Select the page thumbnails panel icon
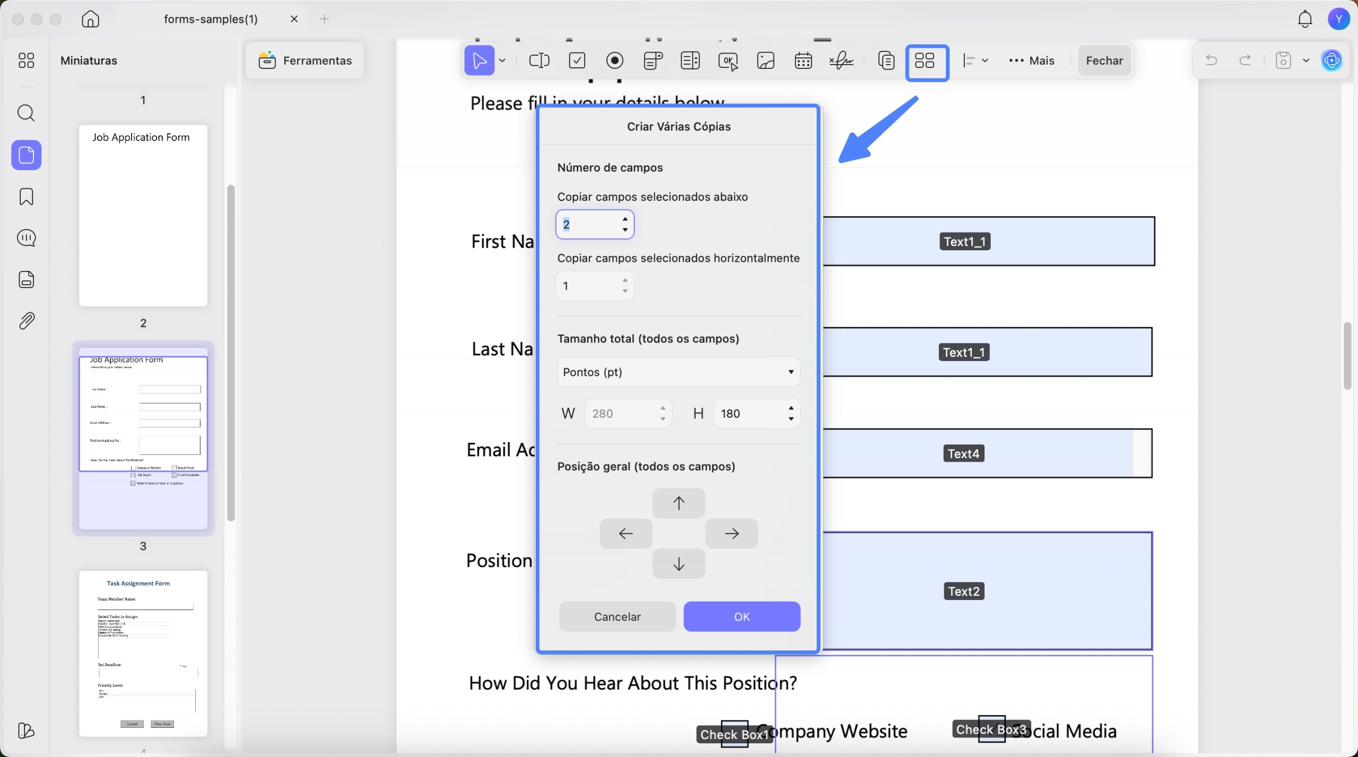This screenshot has width=1358, height=757. 26,155
